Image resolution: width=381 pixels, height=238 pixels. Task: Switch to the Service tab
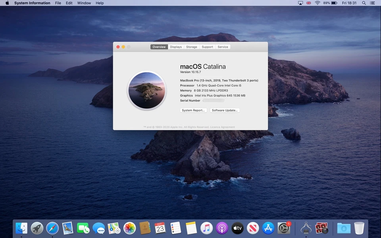coord(223,47)
